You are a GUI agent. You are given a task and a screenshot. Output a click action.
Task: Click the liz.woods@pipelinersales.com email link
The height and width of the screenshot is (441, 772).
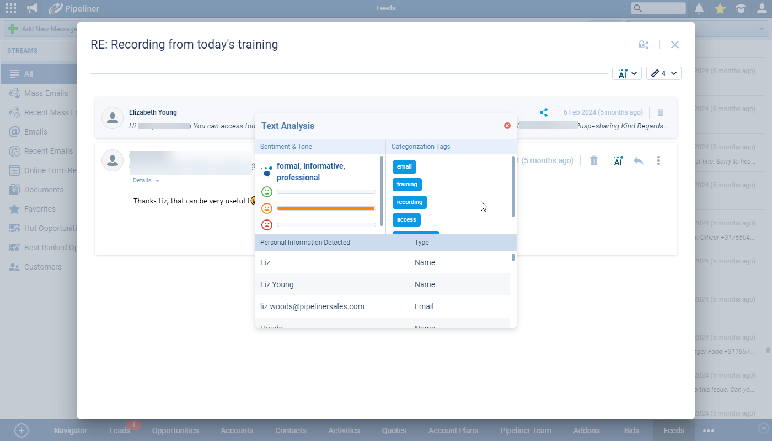point(312,306)
